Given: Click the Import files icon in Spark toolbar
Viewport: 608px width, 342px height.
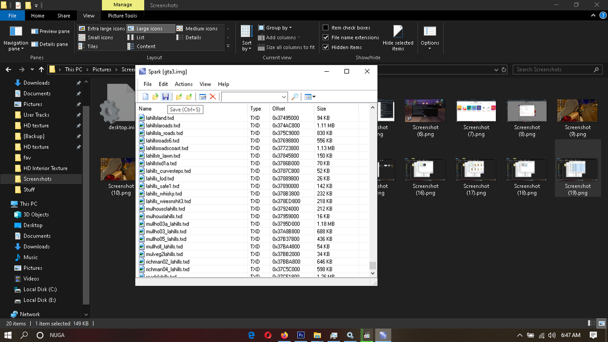Looking at the screenshot, I should (x=179, y=97).
